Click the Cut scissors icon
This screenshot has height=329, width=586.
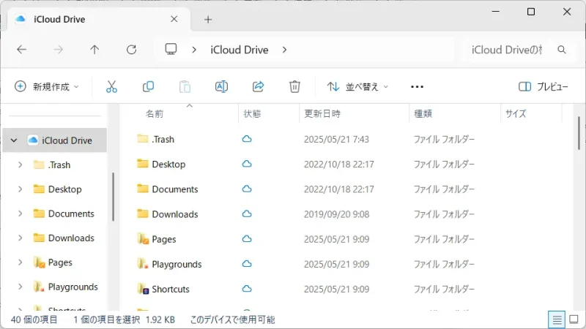[111, 86]
